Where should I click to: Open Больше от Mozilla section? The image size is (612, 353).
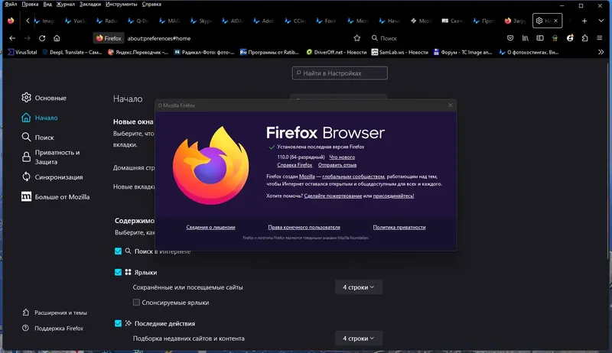pos(55,197)
